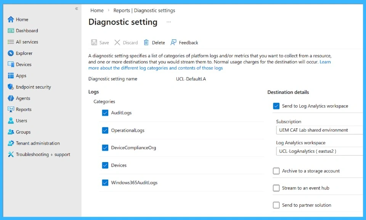Uncheck the DeviceComplianceOrg log category
Viewport: 366px width, 220px height.
pos(105,148)
